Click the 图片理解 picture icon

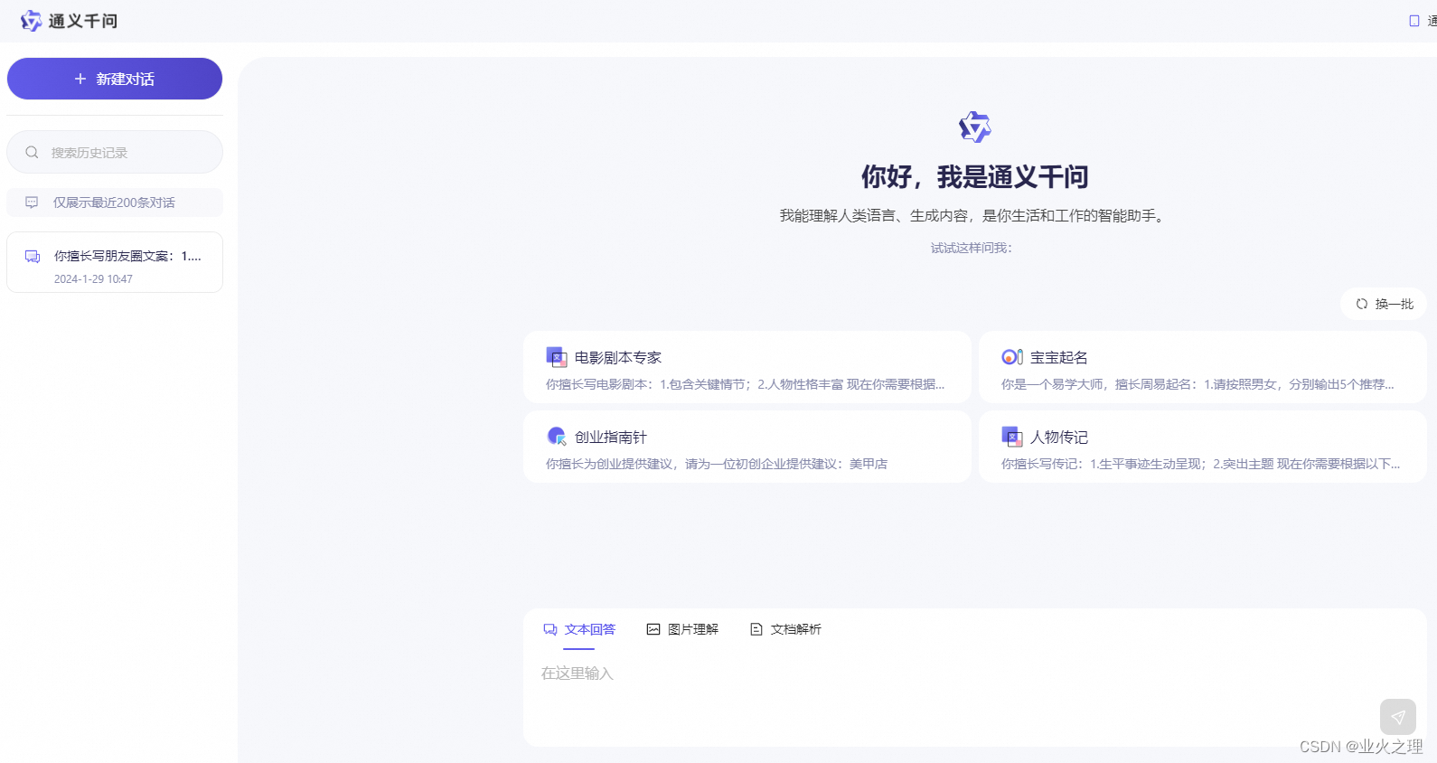click(653, 629)
